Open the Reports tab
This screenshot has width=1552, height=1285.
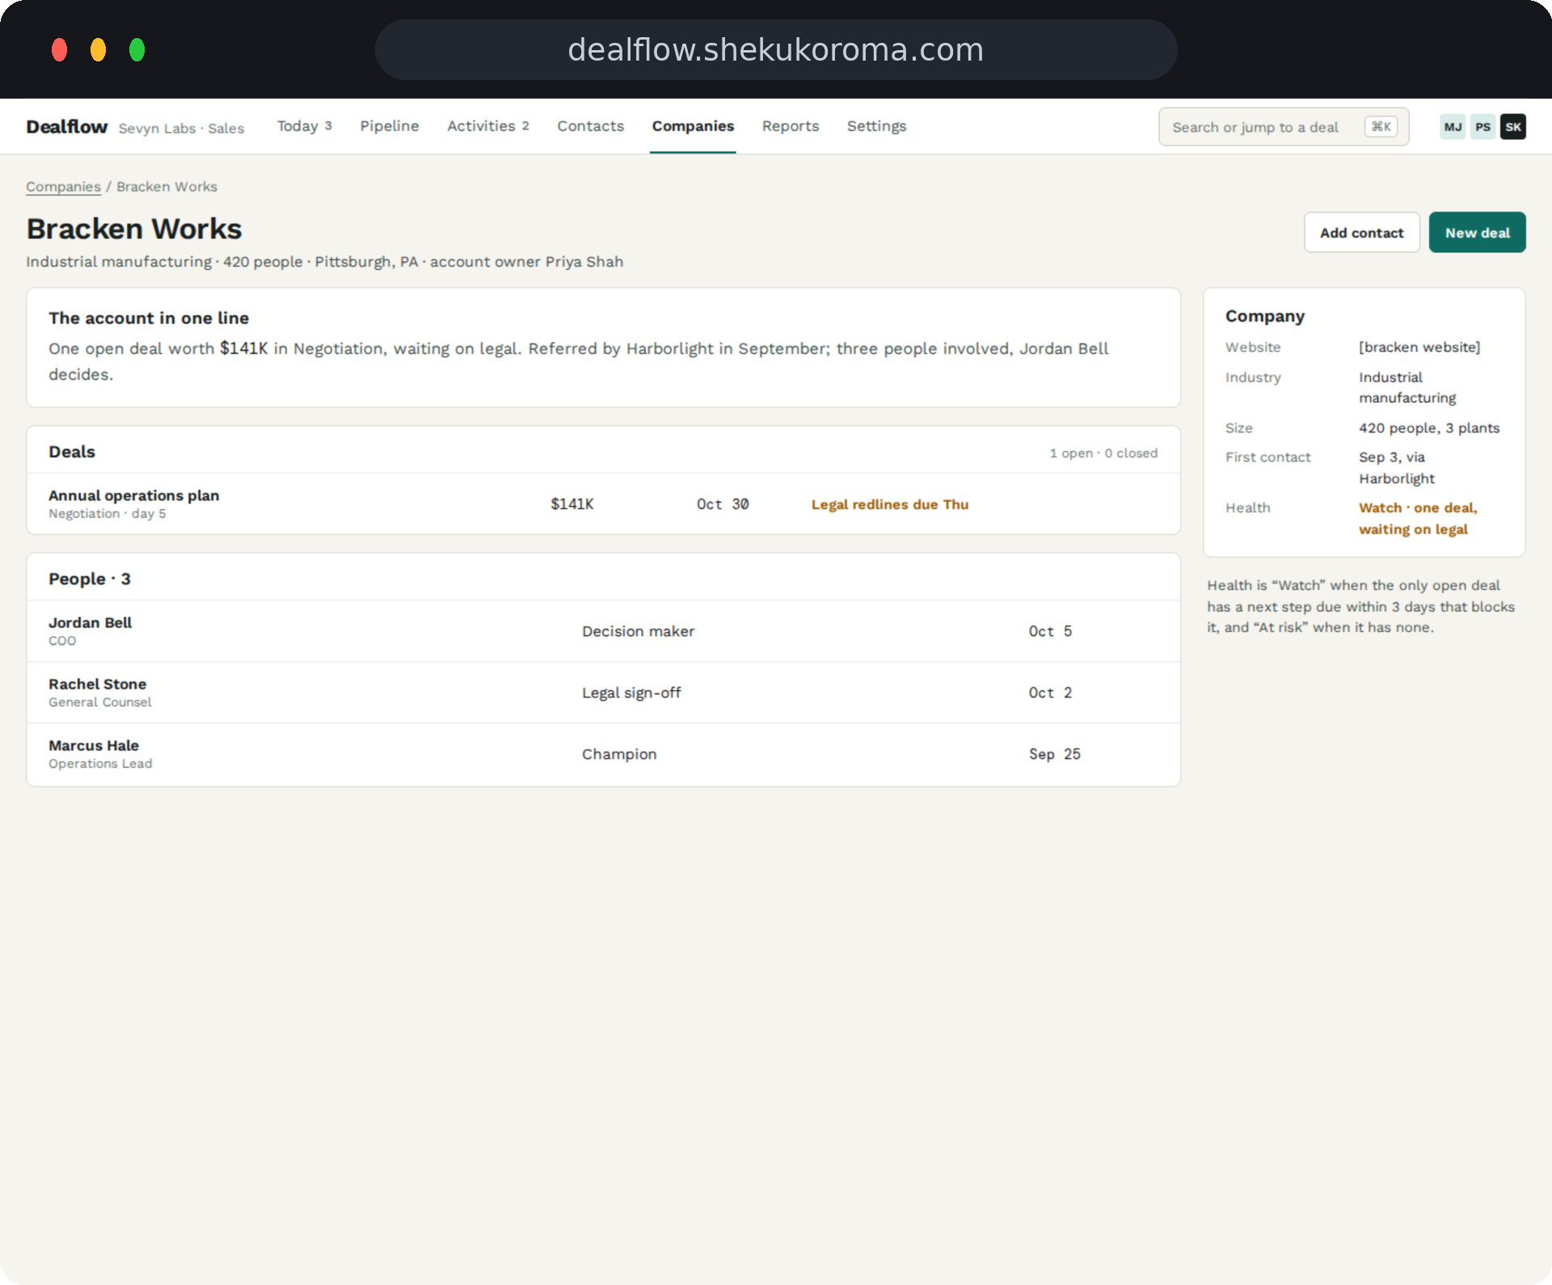coord(791,126)
